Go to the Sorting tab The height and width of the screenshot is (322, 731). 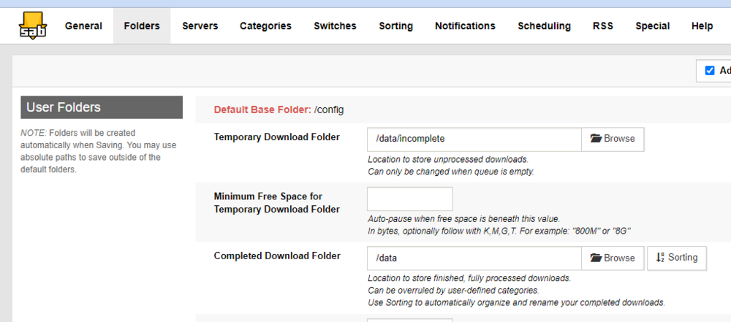[395, 26]
